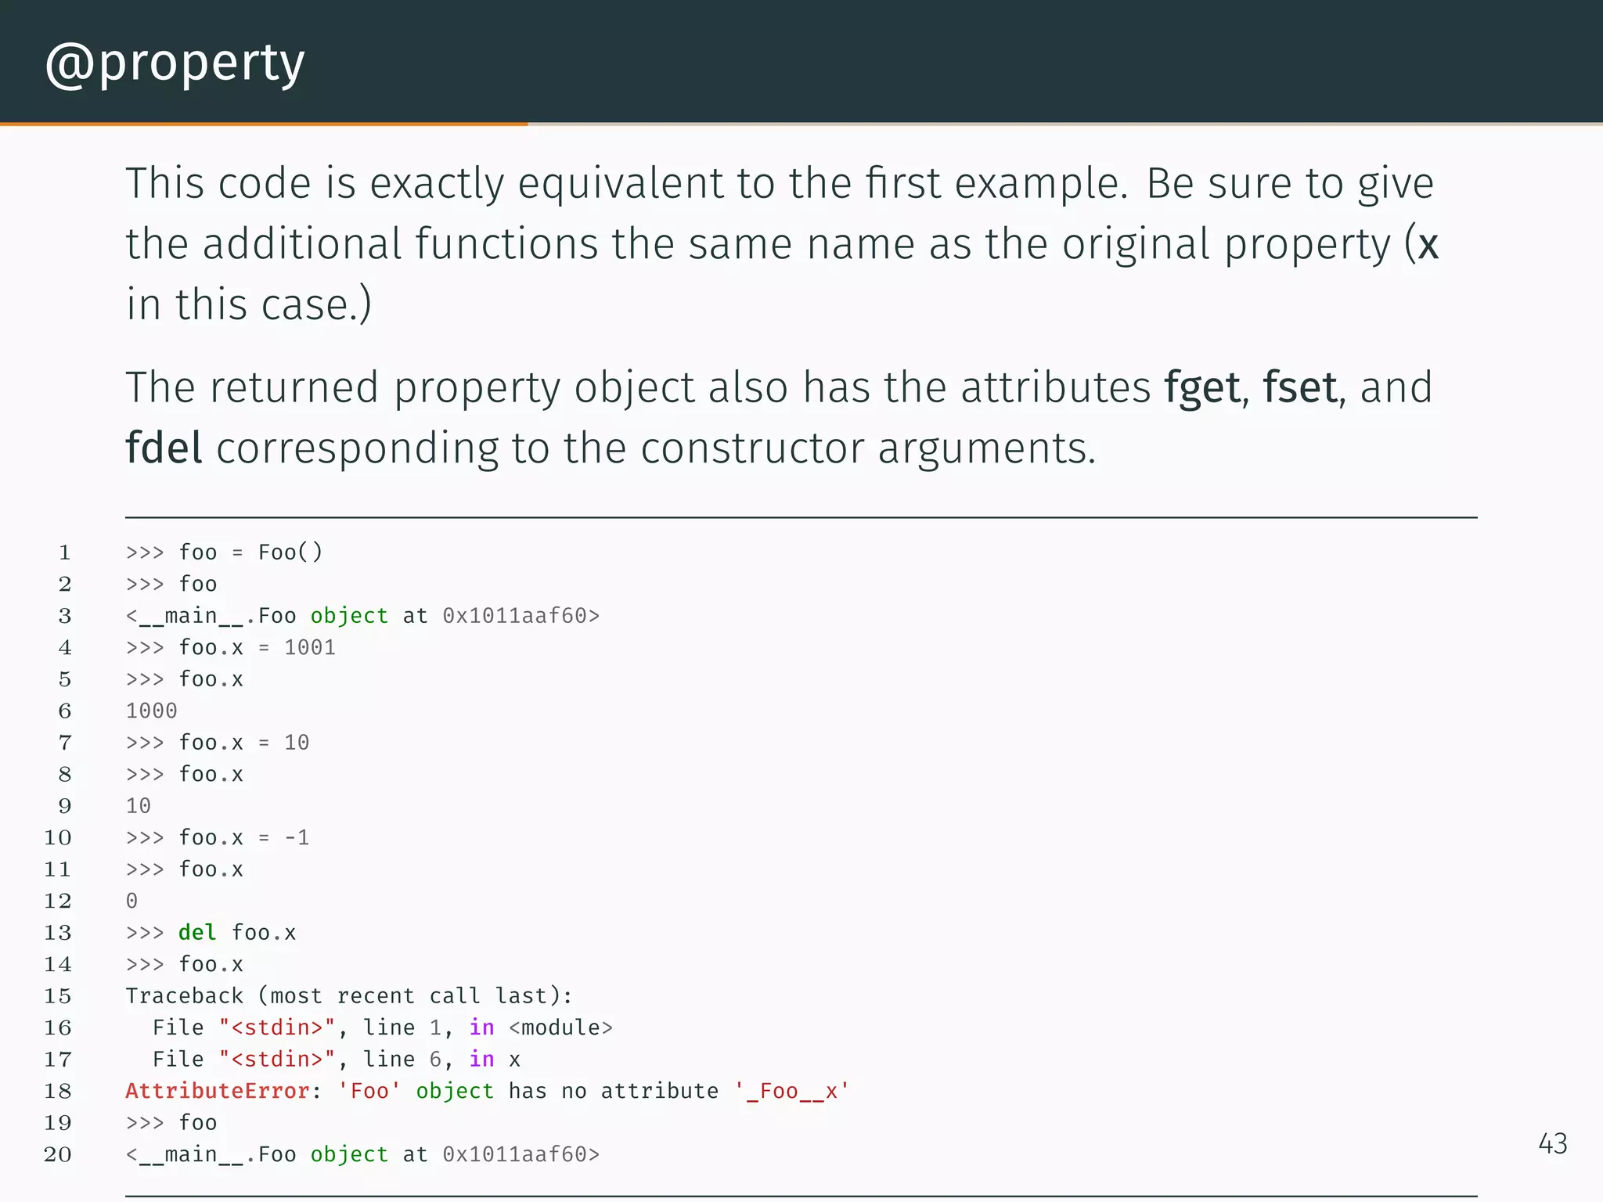Click 'in this case.)' text
The image size is (1603, 1202).
click(249, 304)
